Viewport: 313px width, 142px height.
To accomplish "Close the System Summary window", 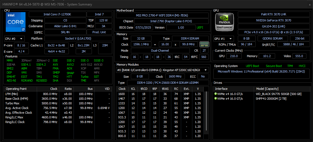I will click(310, 4).
